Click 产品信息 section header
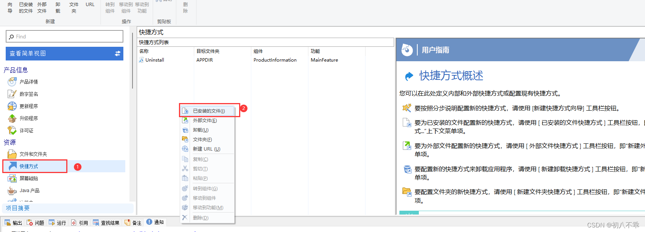The width and height of the screenshot is (645, 232). pyautogui.click(x=16, y=70)
